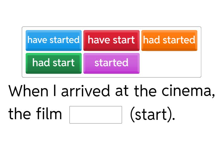Click the blank answer box after 'the film'

pos(96,114)
